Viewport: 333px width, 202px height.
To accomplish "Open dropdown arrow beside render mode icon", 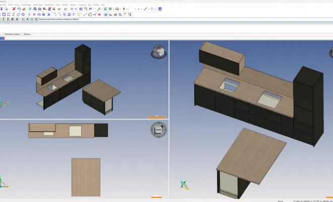I will click(120, 9).
